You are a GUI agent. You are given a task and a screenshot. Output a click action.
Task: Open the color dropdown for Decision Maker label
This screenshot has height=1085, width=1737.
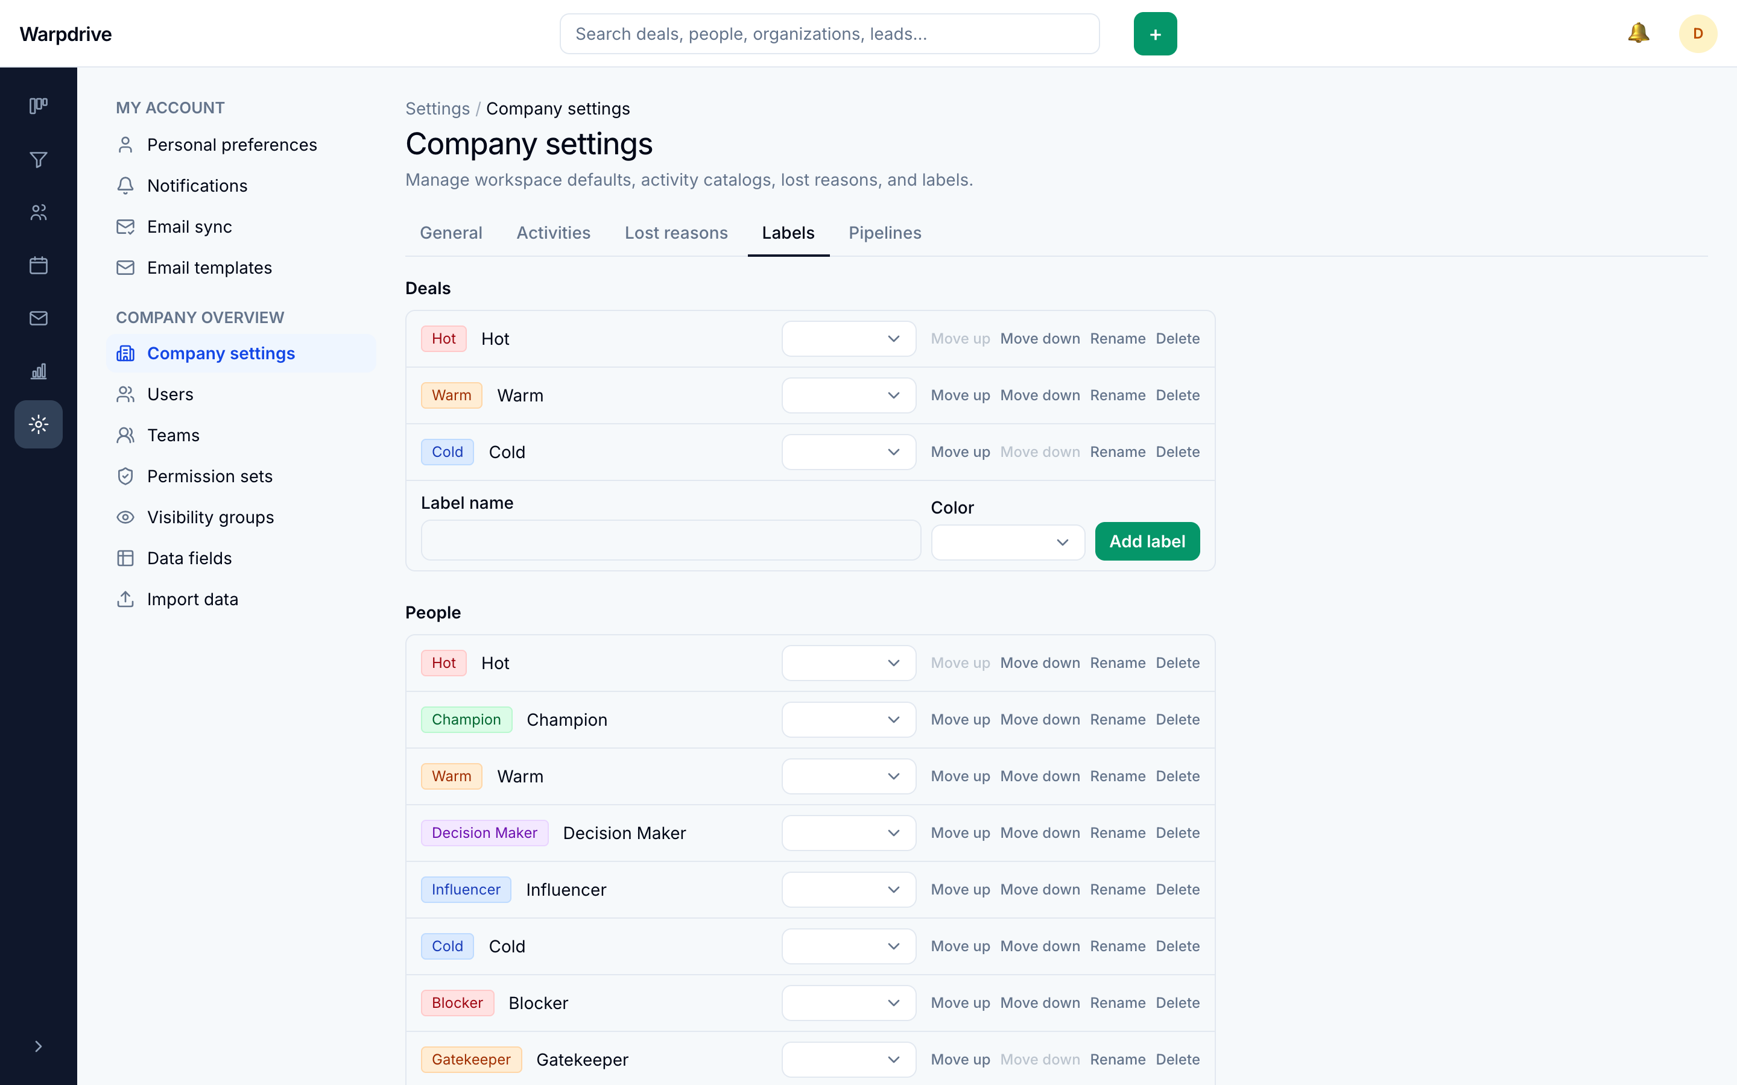(849, 833)
